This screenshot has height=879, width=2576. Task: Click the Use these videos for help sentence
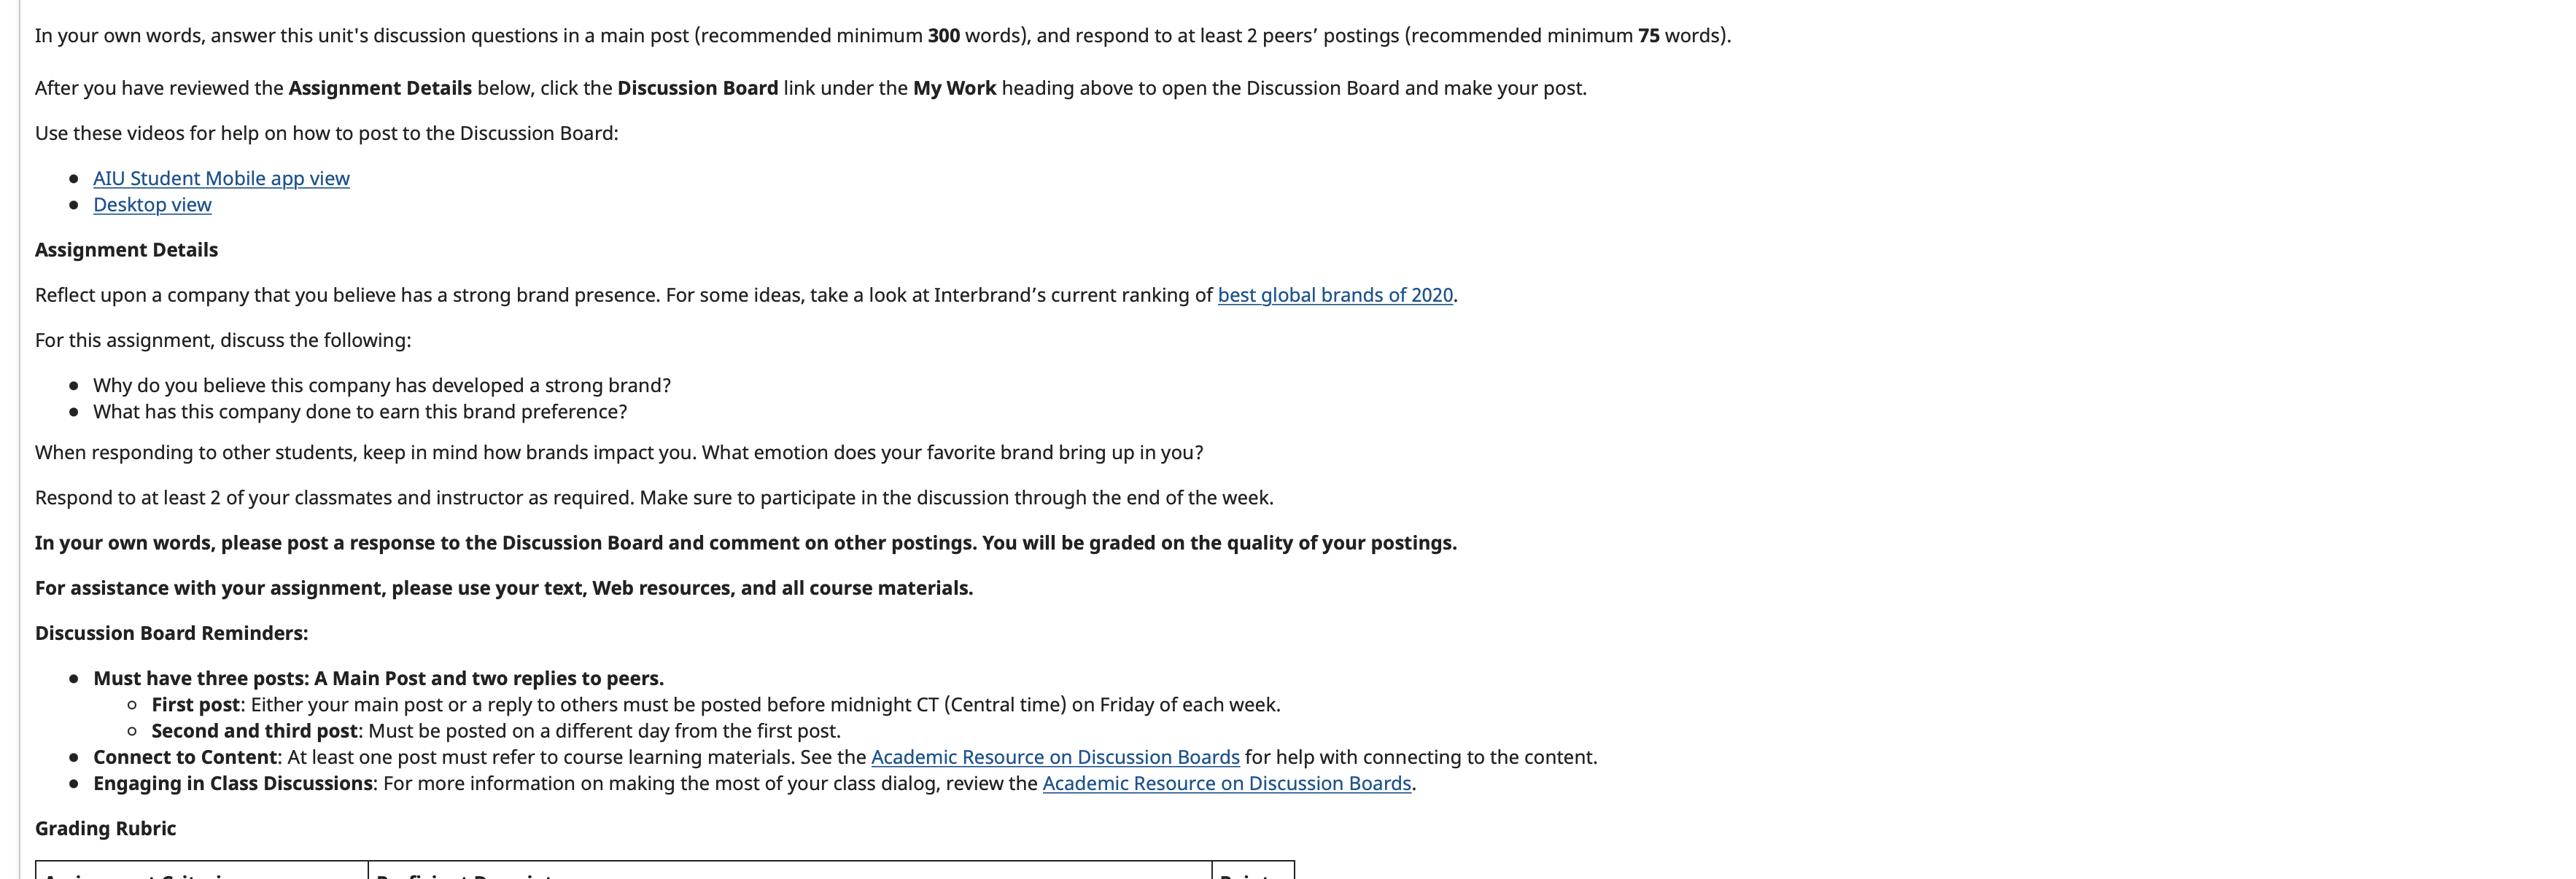tap(327, 134)
